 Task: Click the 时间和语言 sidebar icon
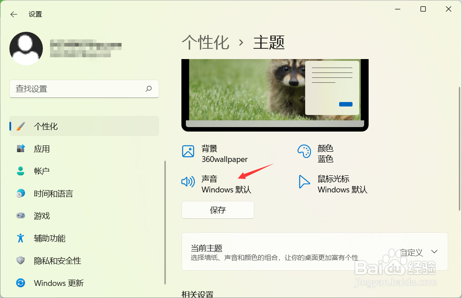[21, 193]
